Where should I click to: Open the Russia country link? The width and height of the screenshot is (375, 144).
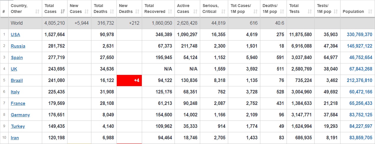point(18,46)
